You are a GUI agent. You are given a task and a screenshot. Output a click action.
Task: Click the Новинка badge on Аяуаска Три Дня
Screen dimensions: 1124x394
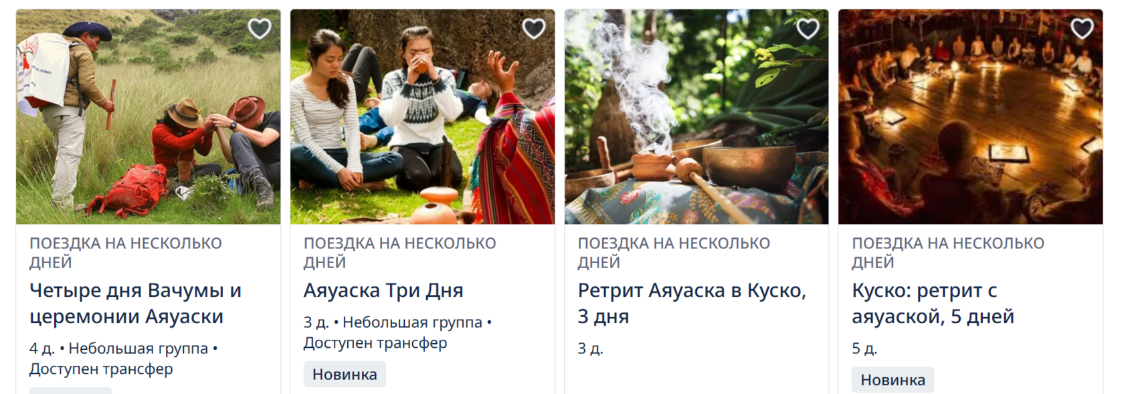[345, 374]
